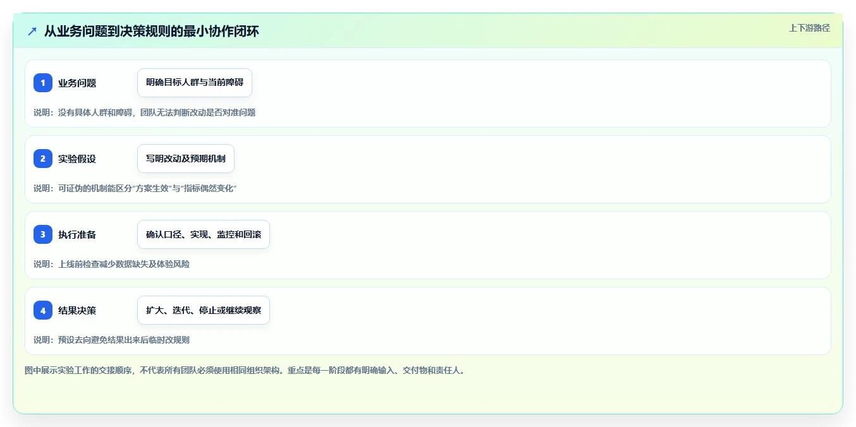856x427 pixels.
Task: Click the 明确目标人群与当前障碍 chip
Action: tap(195, 83)
